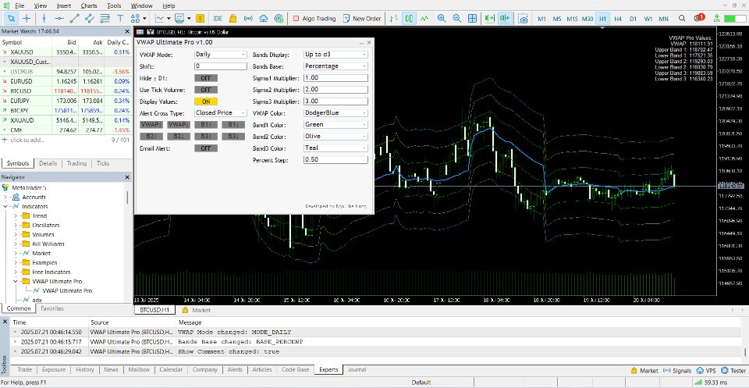This screenshot has width=749, height=388.
Task: Toggle the chart shift icon
Action: click(505, 18)
